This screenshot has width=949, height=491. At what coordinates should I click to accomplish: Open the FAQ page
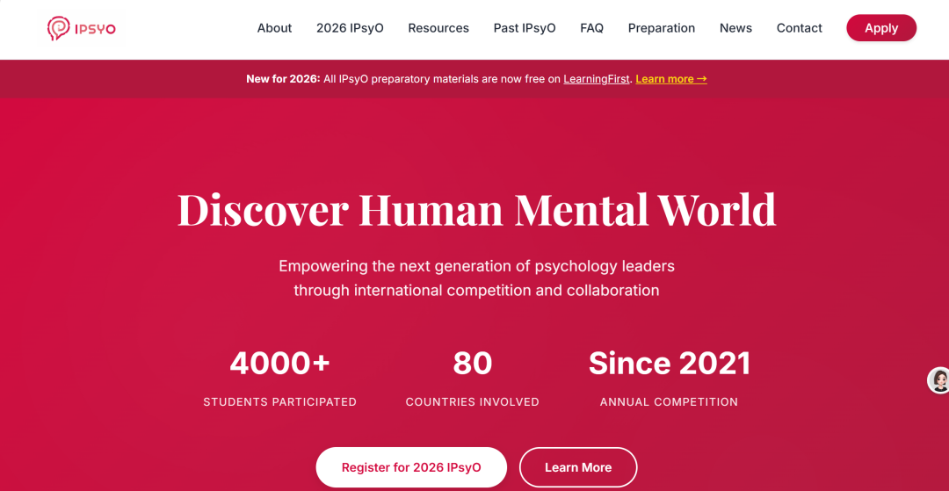(x=591, y=28)
